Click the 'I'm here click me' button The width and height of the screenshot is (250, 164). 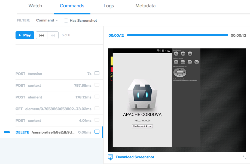point(142,126)
